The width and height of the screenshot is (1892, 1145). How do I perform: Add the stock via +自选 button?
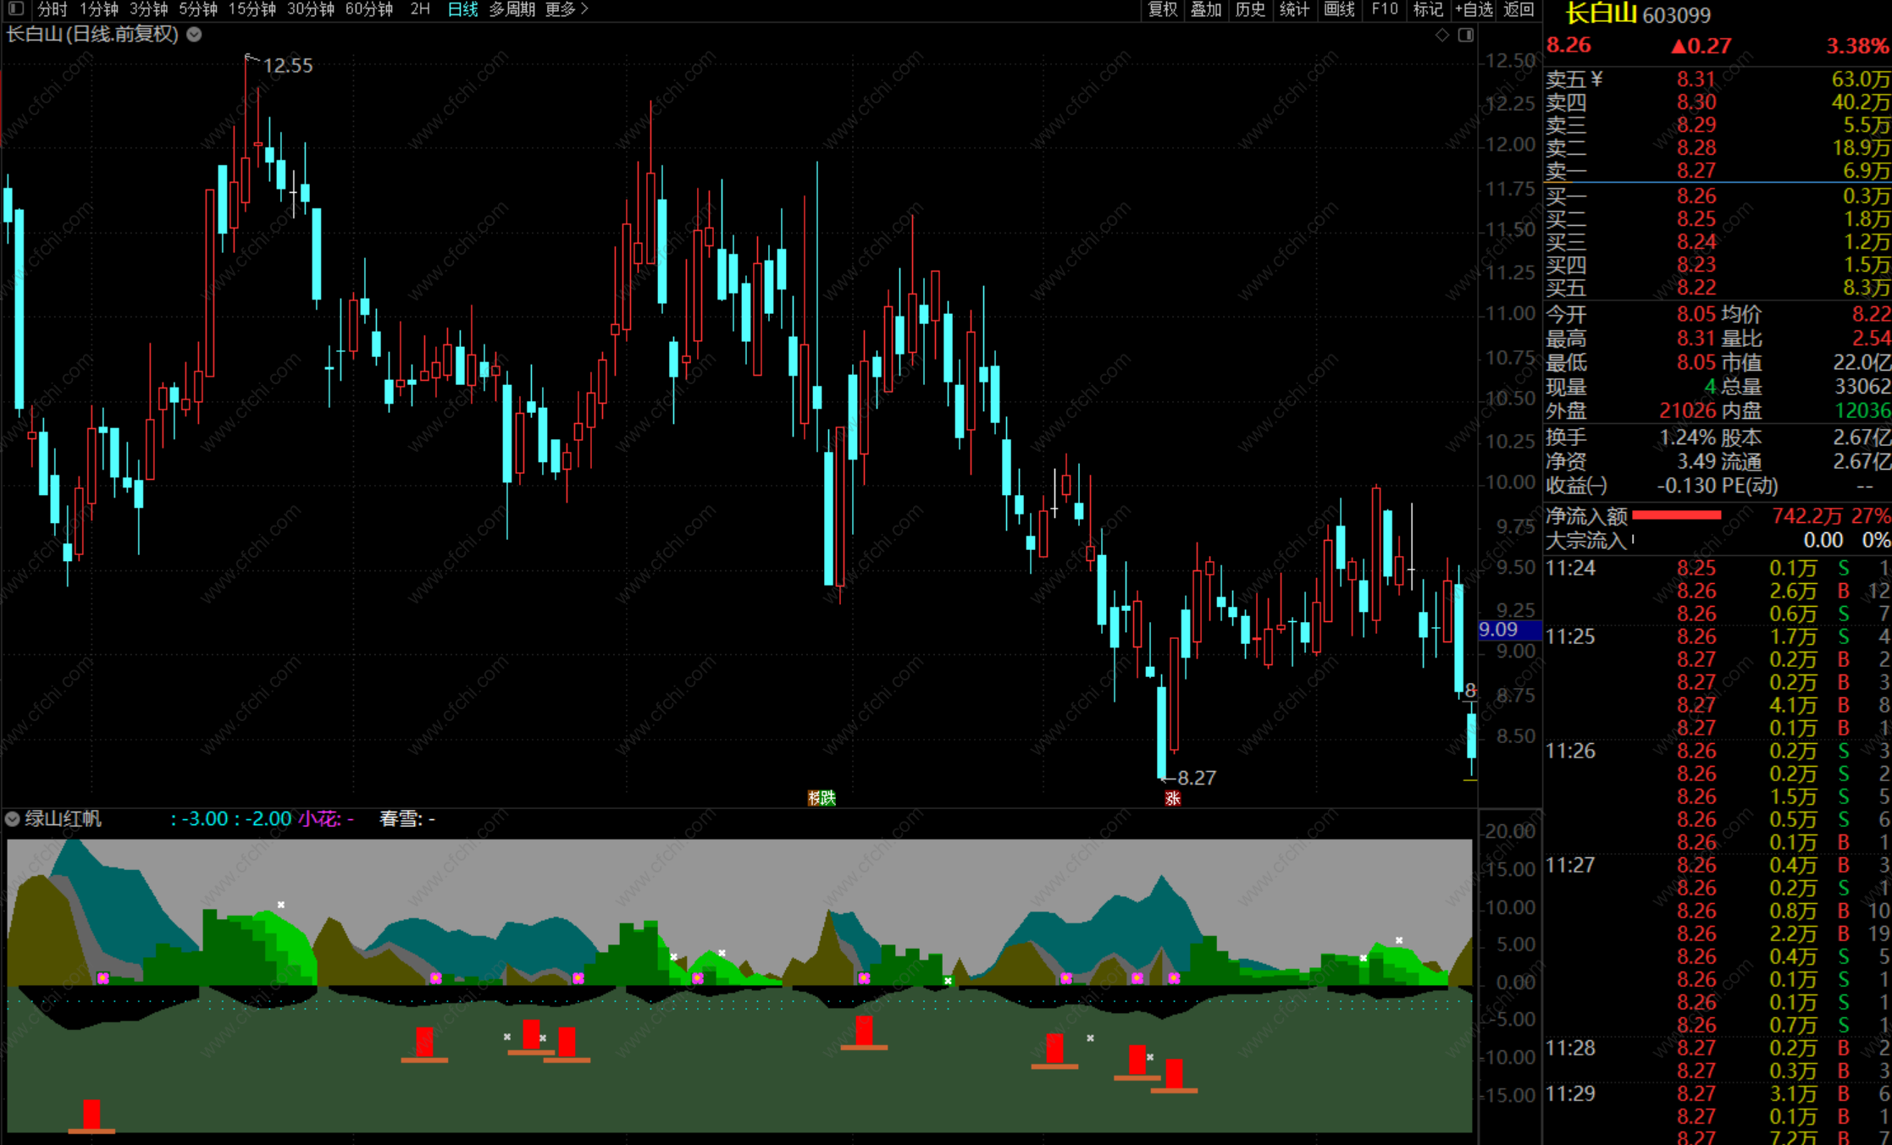1474,9
